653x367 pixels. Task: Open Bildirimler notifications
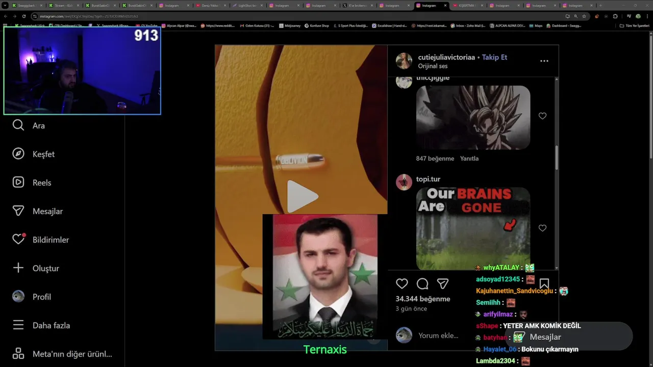[40, 240]
